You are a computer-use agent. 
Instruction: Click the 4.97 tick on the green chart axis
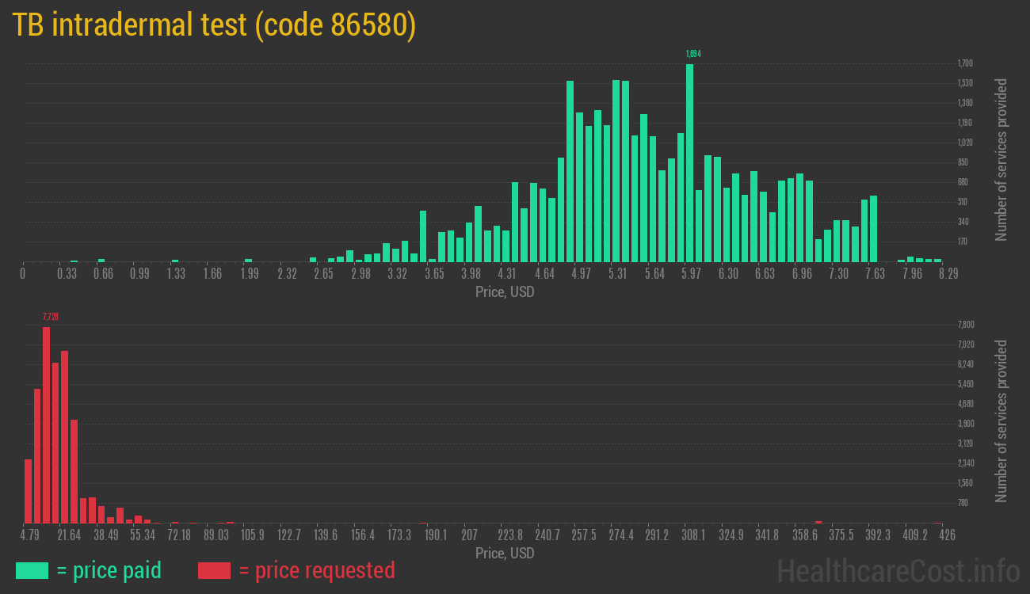pos(581,274)
